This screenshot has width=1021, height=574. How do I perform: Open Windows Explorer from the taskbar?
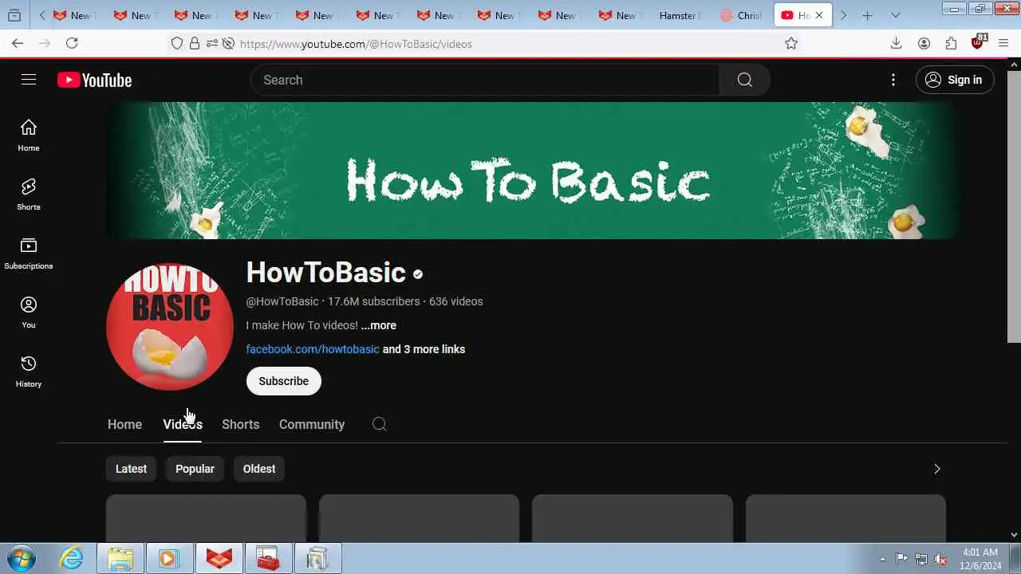pos(120,558)
